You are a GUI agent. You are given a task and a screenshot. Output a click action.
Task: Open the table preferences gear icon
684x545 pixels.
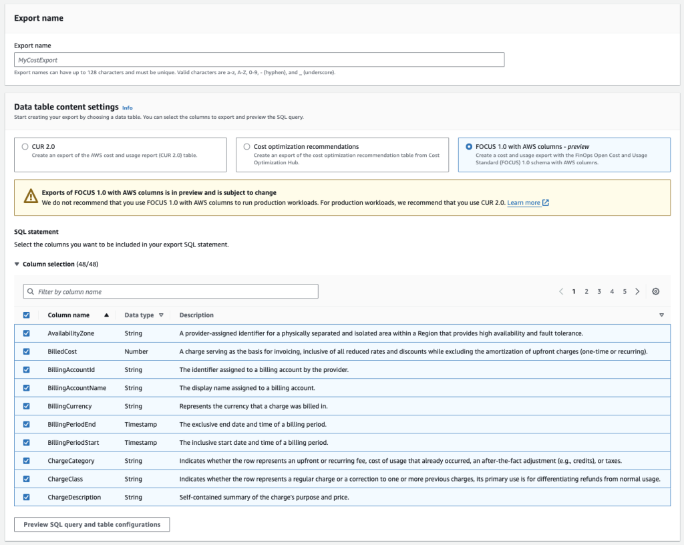(655, 291)
